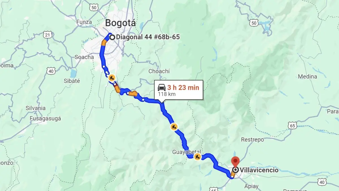The image size is (339, 191).
Task: Click the Bogotá city label
Action: pyautogui.click(x=120, y=23)
